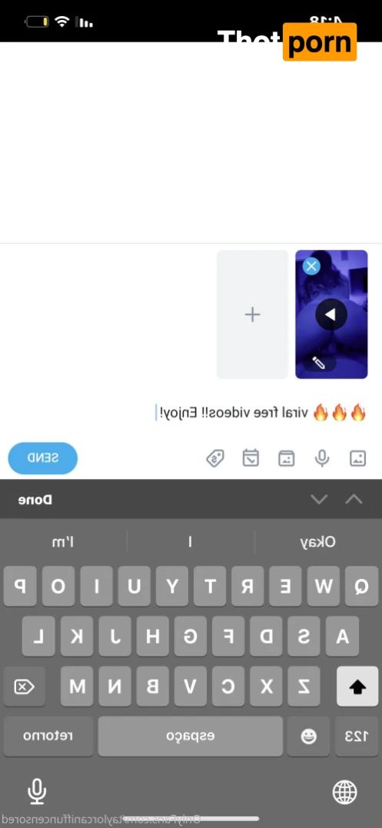The height and width of the screenshot is (828, 382).
Task: Tap the attach image icon
Action: 357,458
